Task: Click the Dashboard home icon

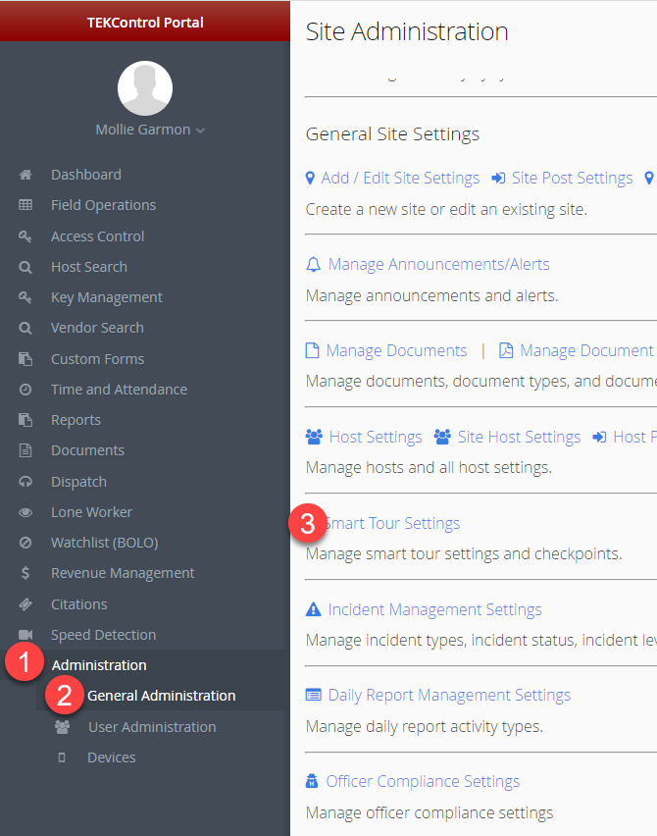Action: tap(25, 175)
